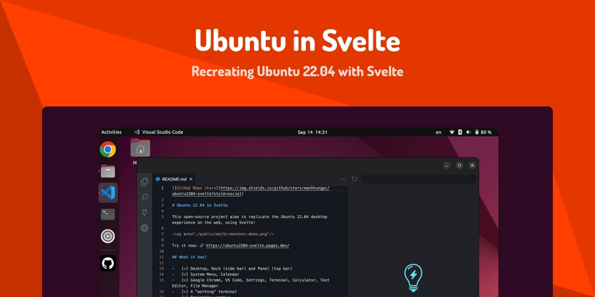Click the VS Code icon in dock

tap(108, 193)
